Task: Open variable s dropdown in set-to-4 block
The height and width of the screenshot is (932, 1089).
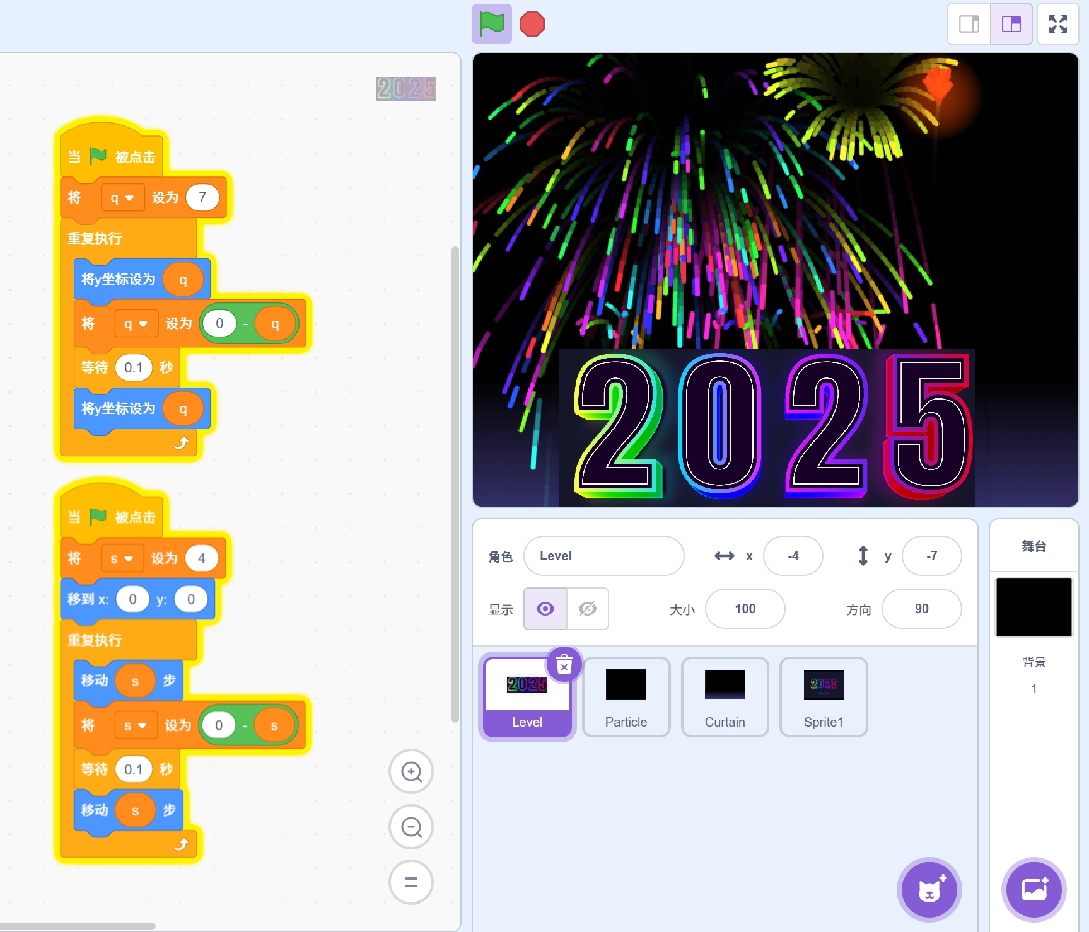Action: click(x=122, y=559)
